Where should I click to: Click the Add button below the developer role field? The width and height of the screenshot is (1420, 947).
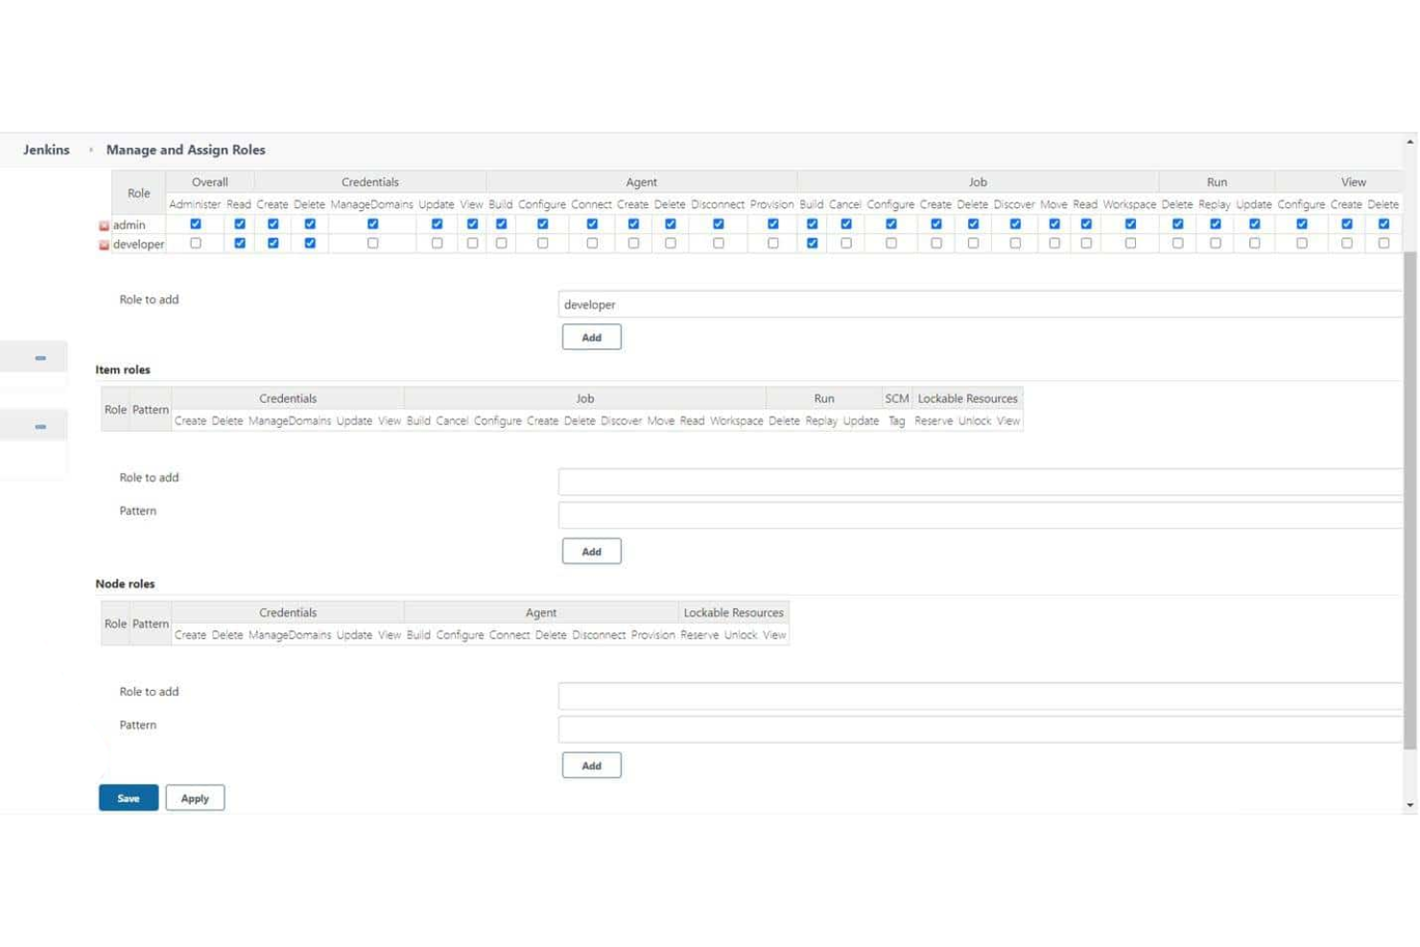click(x=591, y=337)
